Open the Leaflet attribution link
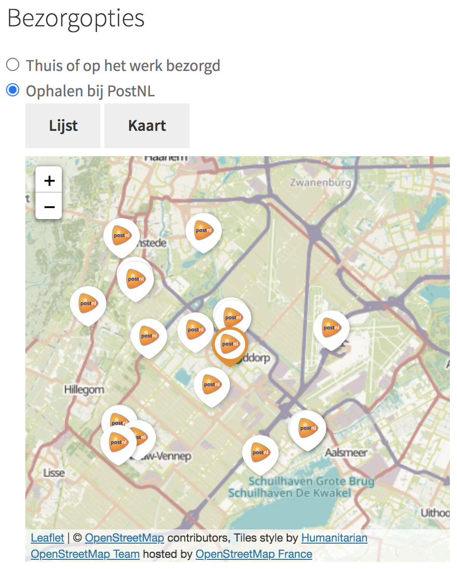 coord(47,538)
